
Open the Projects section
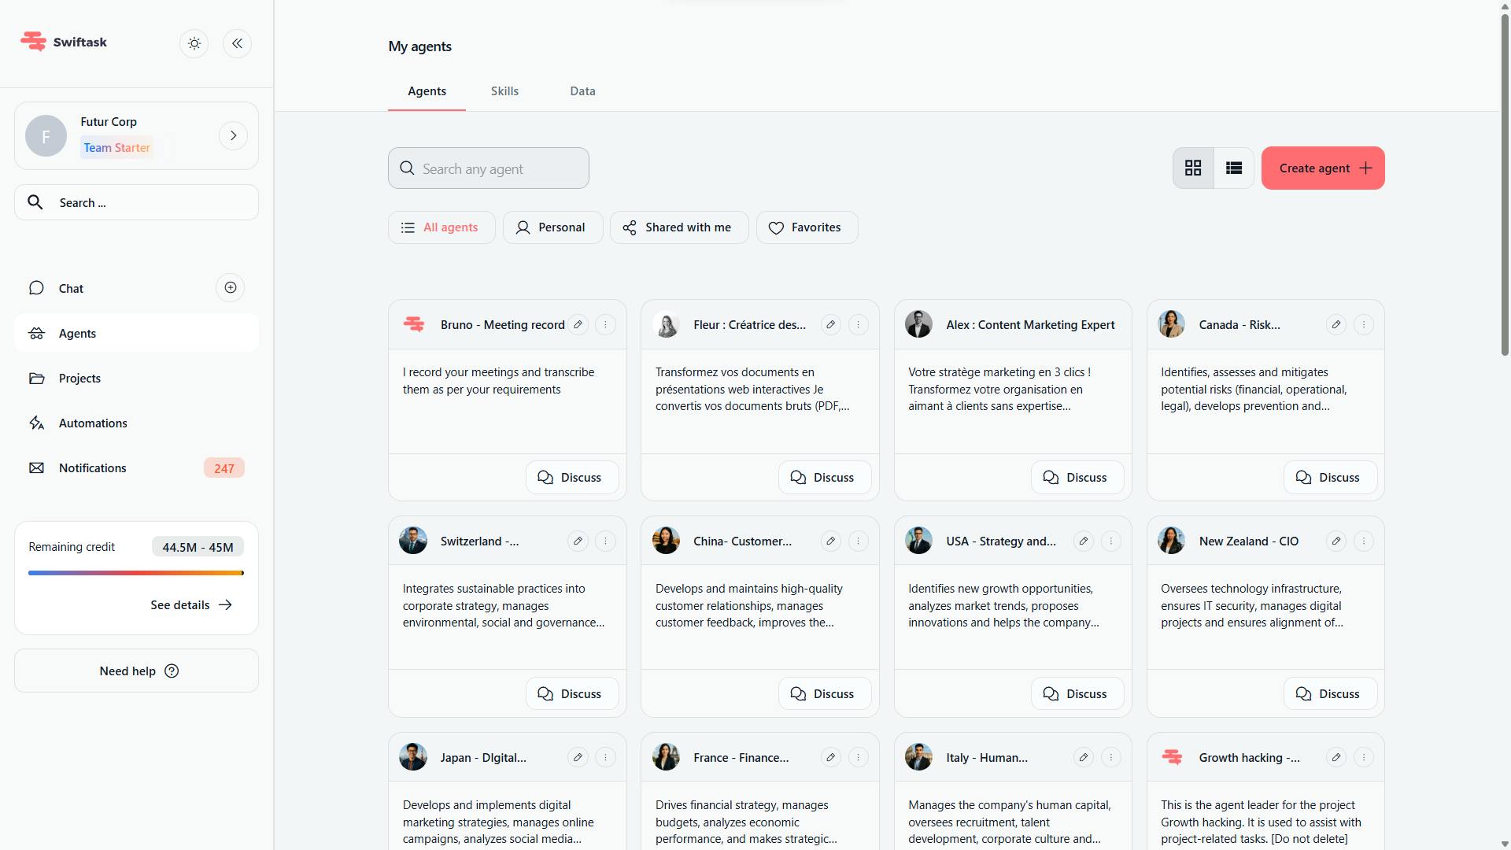(80, 378)
